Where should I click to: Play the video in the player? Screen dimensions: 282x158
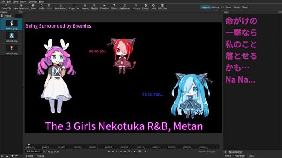click(x=117, y=151)
